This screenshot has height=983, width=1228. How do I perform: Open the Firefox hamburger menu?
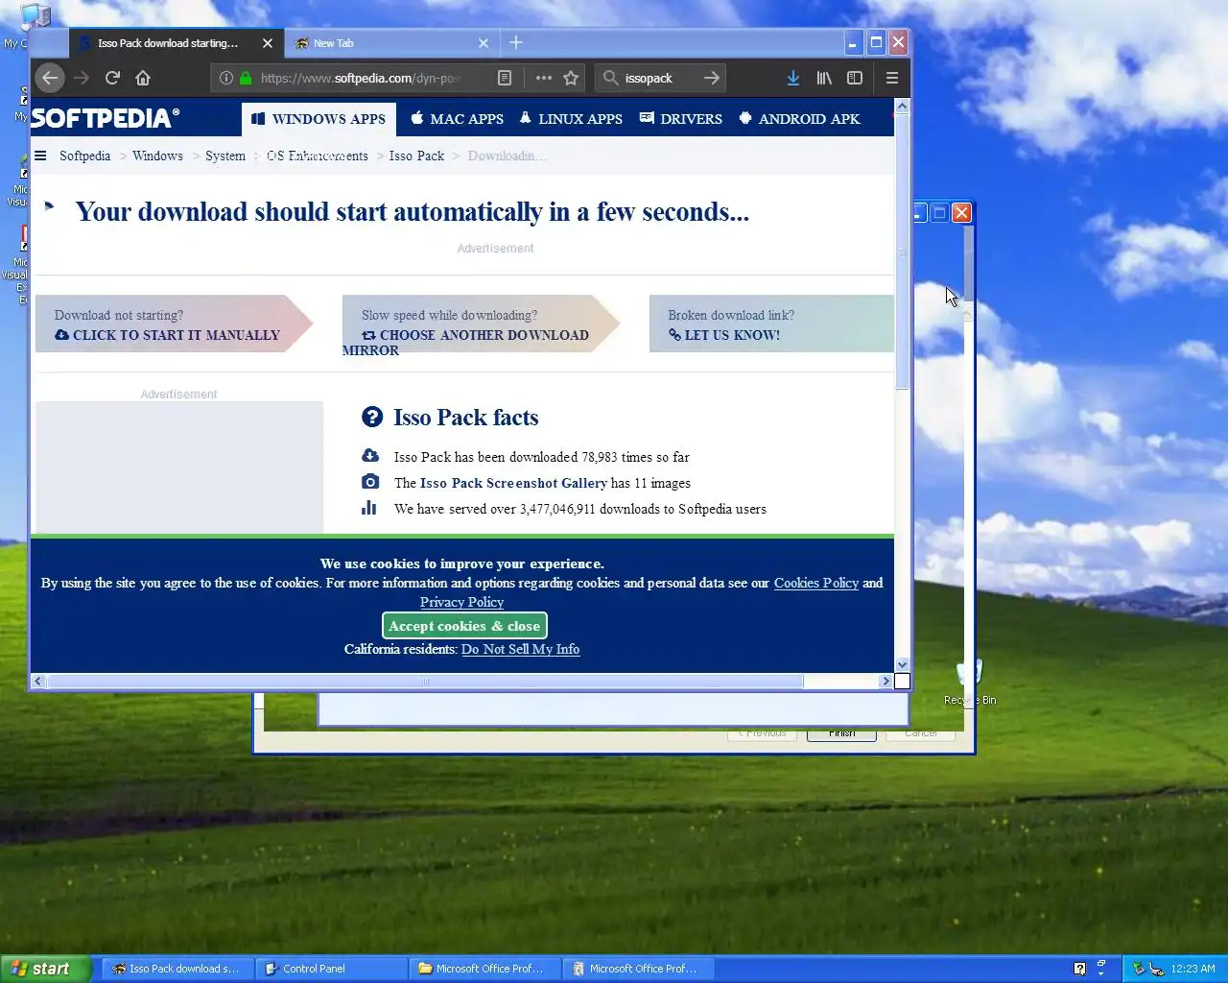[892, 78]
